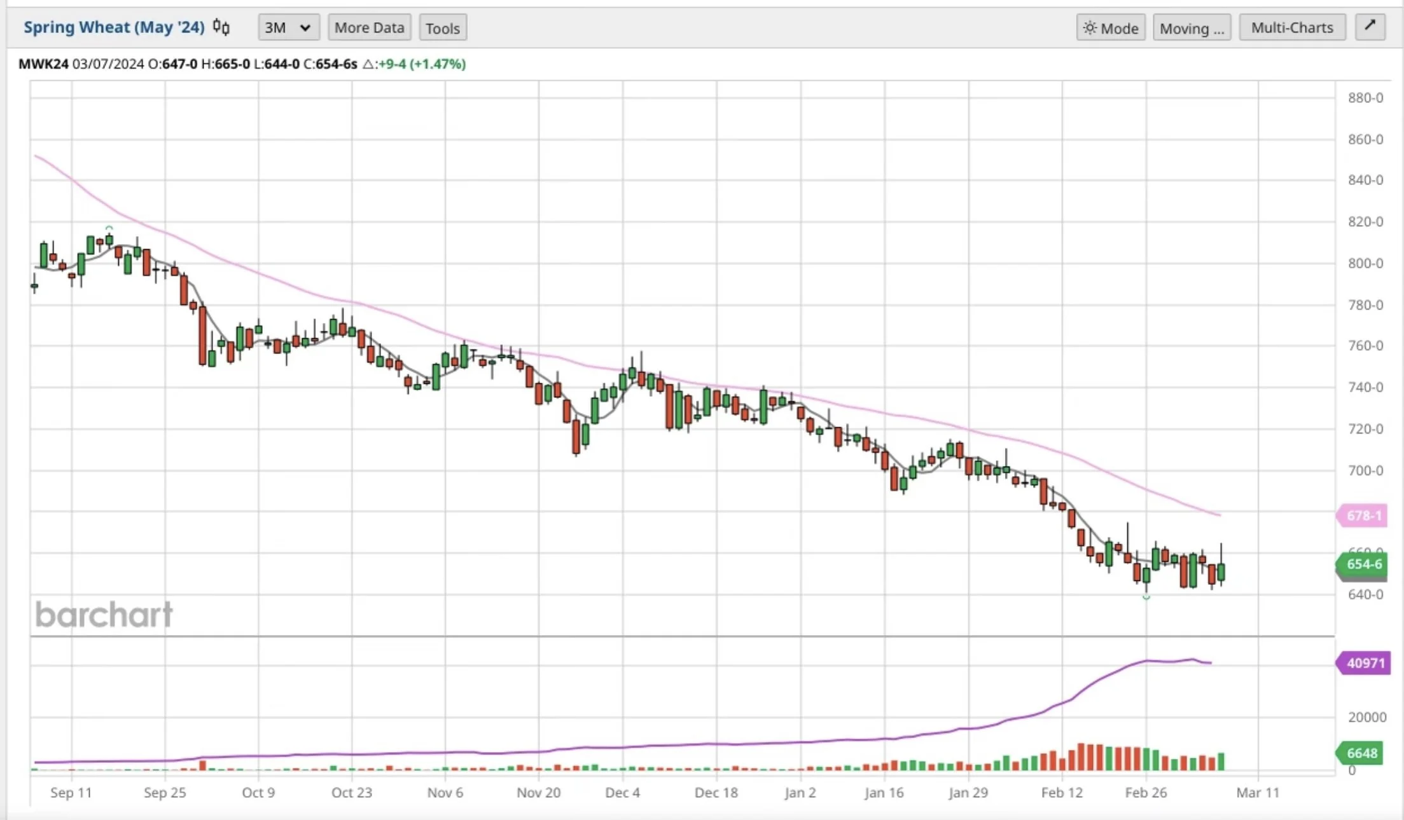Image resolution: width=1404 pixels, height=820 pixels.
Task: Click the candlestick chart type icon
Action: point(221,27)
